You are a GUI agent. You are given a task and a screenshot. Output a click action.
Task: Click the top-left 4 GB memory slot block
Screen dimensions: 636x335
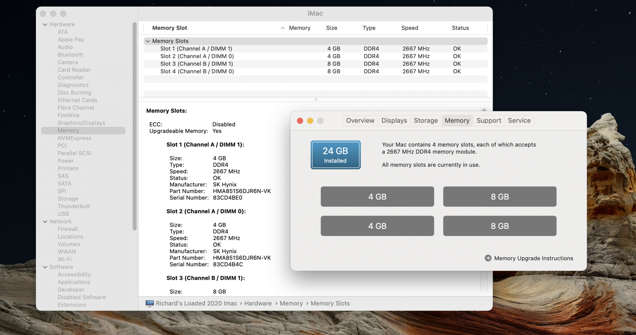(x=377, y=197)
